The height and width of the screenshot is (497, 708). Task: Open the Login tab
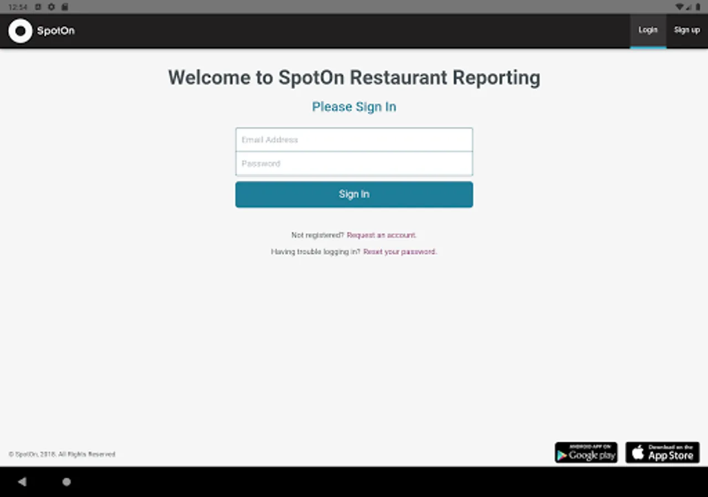648,30
